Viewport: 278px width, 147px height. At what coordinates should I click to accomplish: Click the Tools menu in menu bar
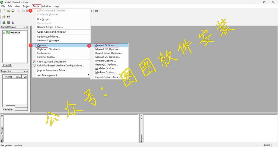point(36,6)
